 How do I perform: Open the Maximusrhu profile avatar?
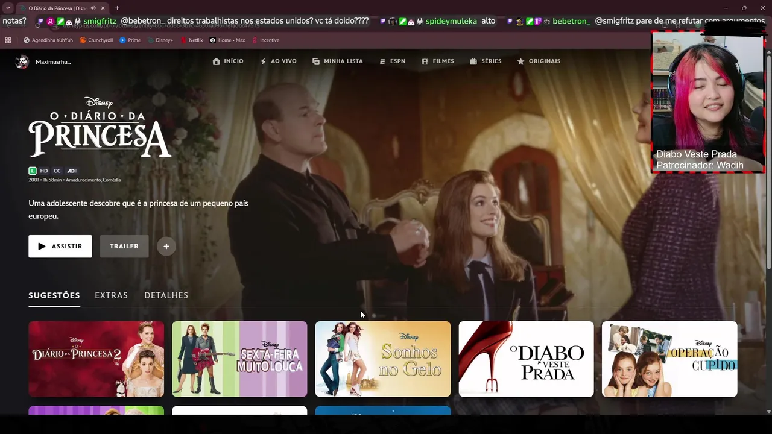(x=22, y=61)
